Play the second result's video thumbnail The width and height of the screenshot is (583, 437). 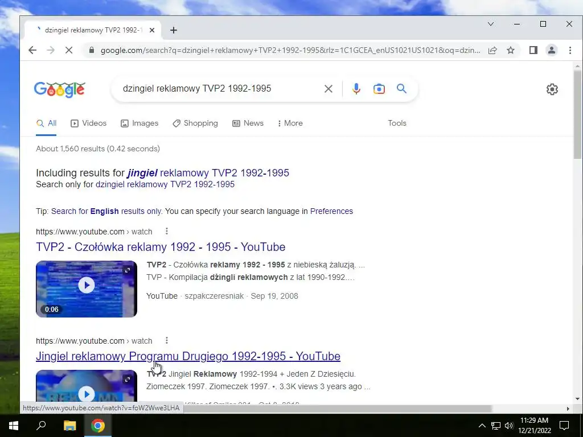87,386
